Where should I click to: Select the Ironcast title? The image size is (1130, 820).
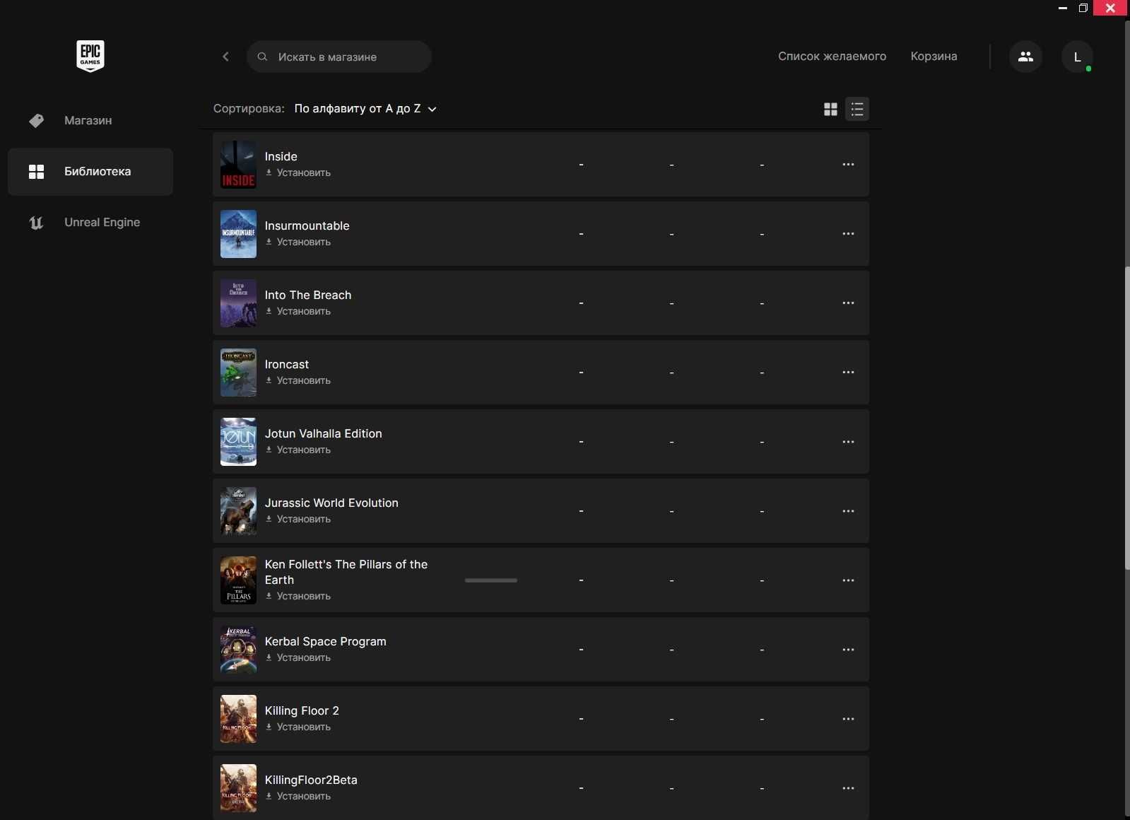pyautogui.click(x=287, y=365)
